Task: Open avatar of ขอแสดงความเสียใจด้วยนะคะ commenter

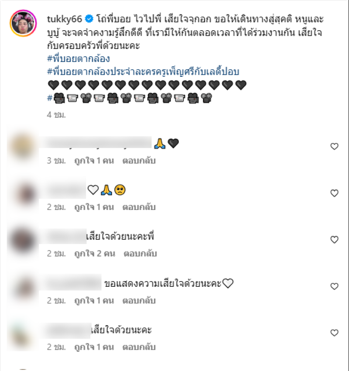Action: point(23,287)
